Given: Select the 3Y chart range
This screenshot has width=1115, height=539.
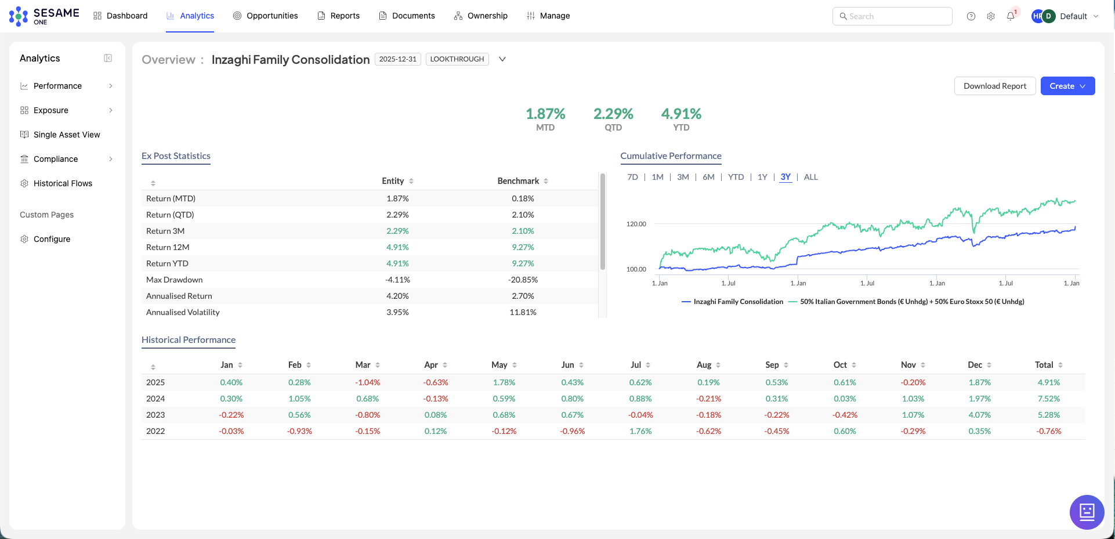Looking at the screenshot, I should [x=785, y=177].
